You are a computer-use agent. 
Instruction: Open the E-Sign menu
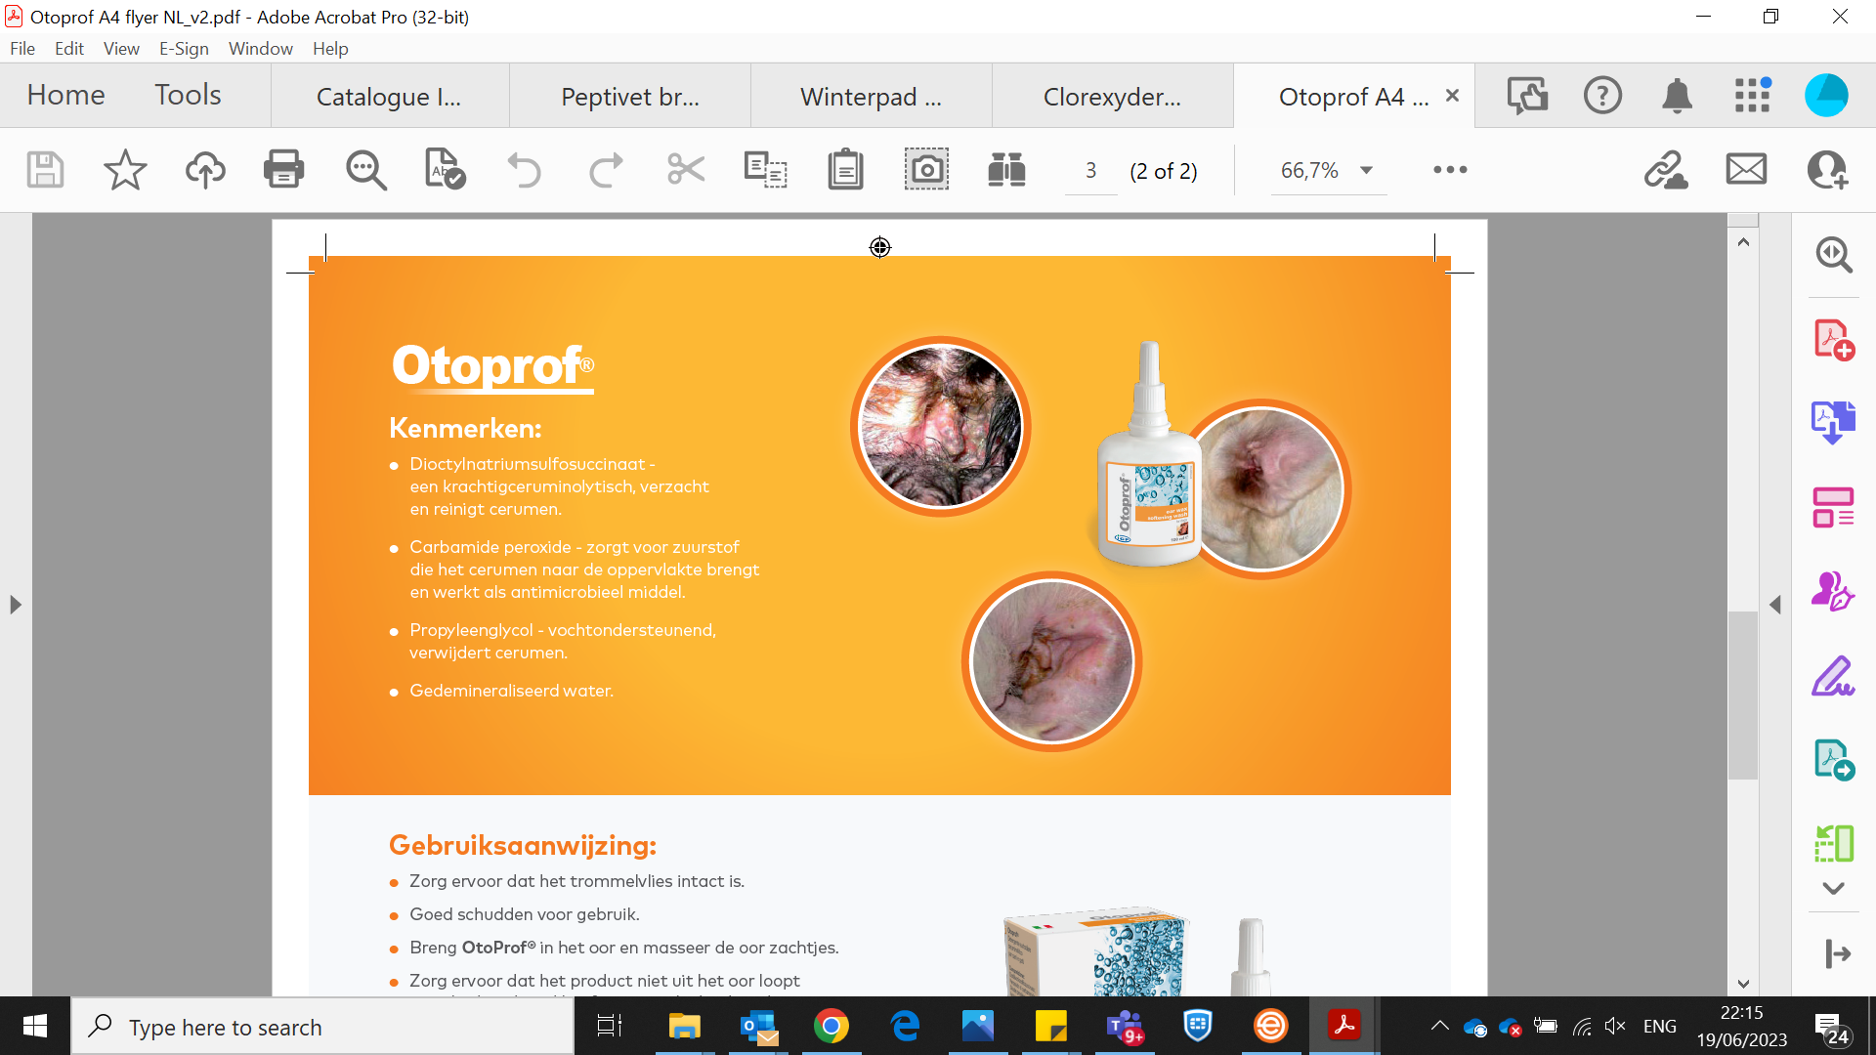point(184,49)
